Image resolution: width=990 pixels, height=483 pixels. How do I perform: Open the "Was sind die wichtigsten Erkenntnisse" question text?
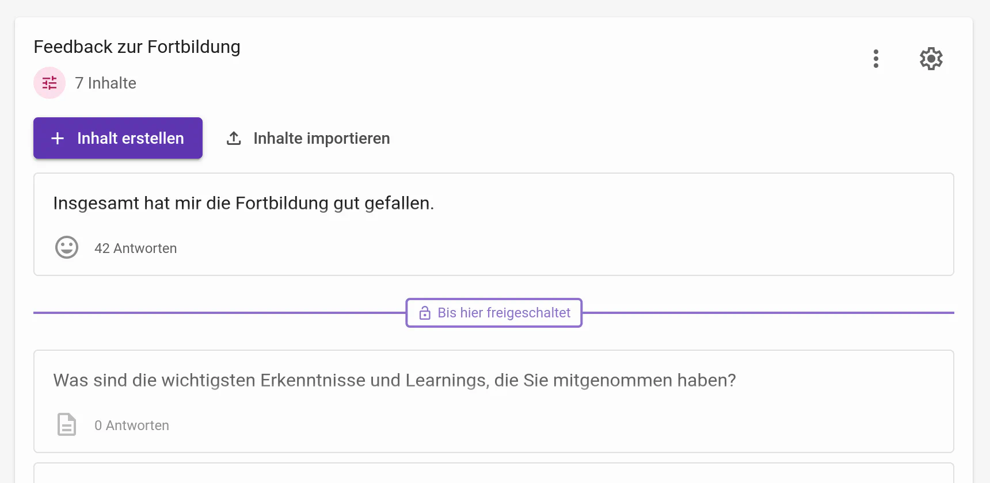394,381
